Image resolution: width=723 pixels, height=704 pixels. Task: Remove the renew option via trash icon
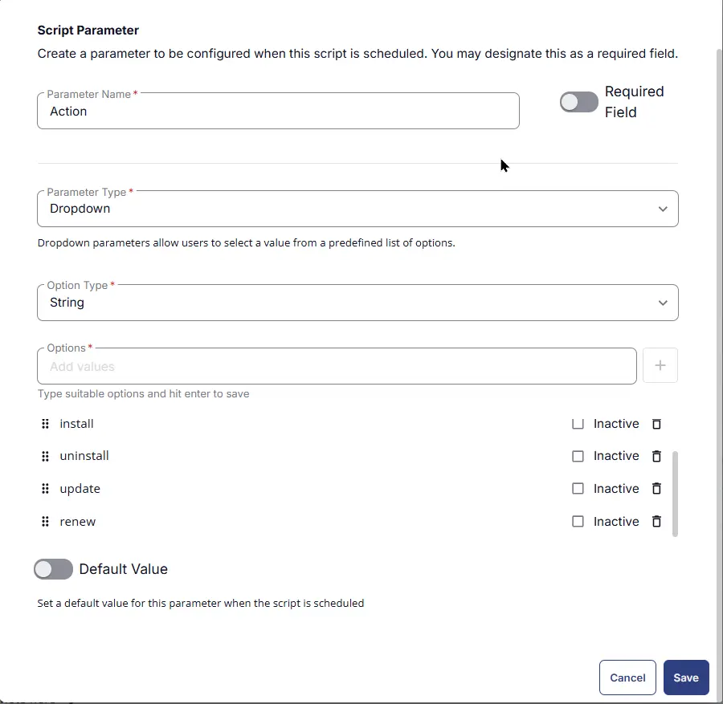pyautogui.click(x=656, y=522)
